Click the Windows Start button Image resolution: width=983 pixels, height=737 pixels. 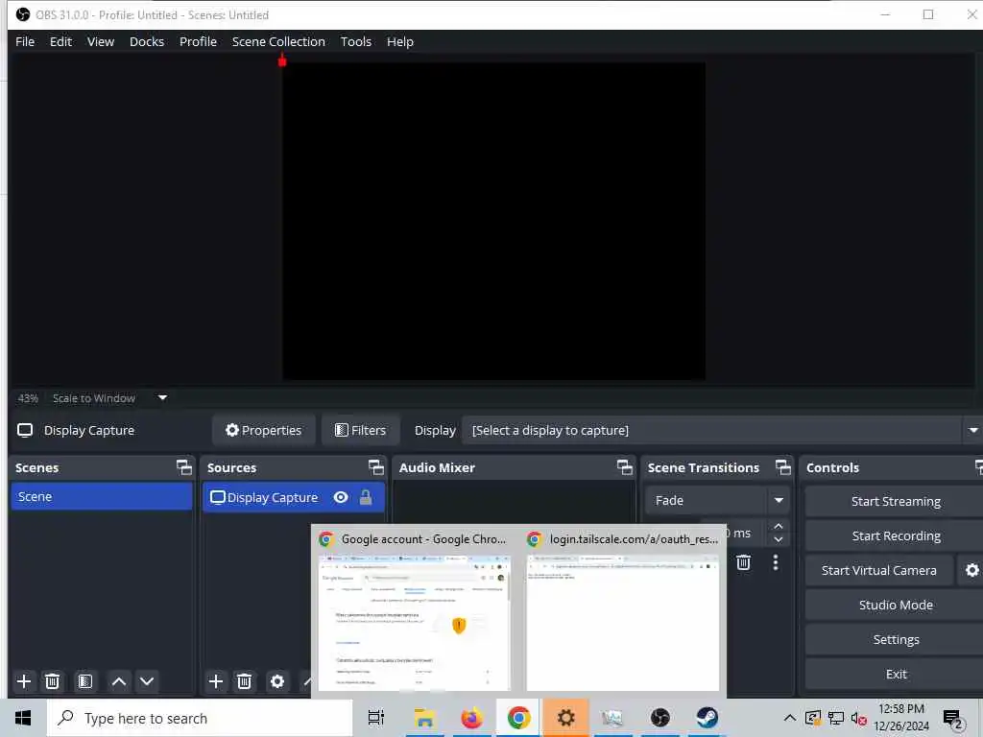pyautogui.click(x=23, y=718)
